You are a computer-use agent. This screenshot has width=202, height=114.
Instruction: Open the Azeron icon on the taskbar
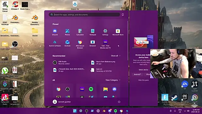click(x=127, y=111)
